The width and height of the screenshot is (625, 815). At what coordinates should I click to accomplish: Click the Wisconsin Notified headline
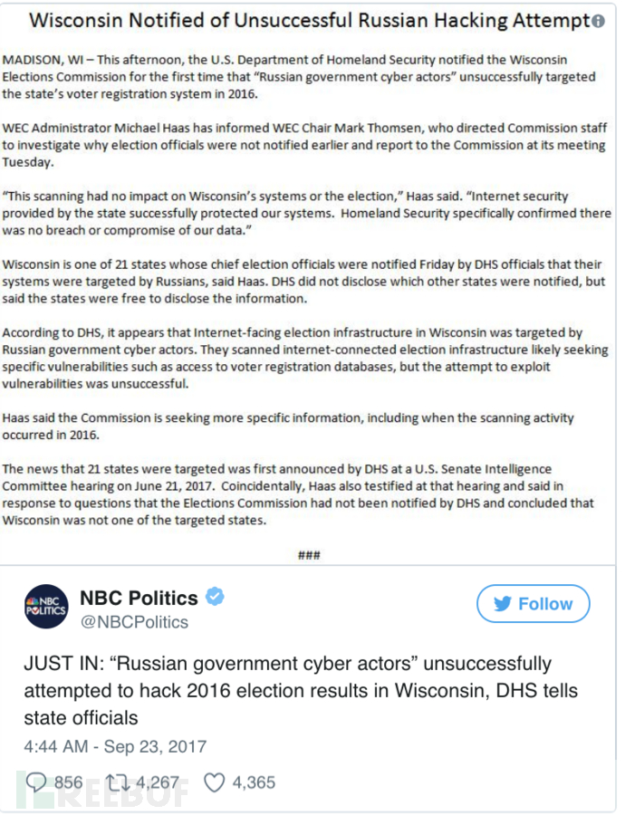(x=310, y=21)
